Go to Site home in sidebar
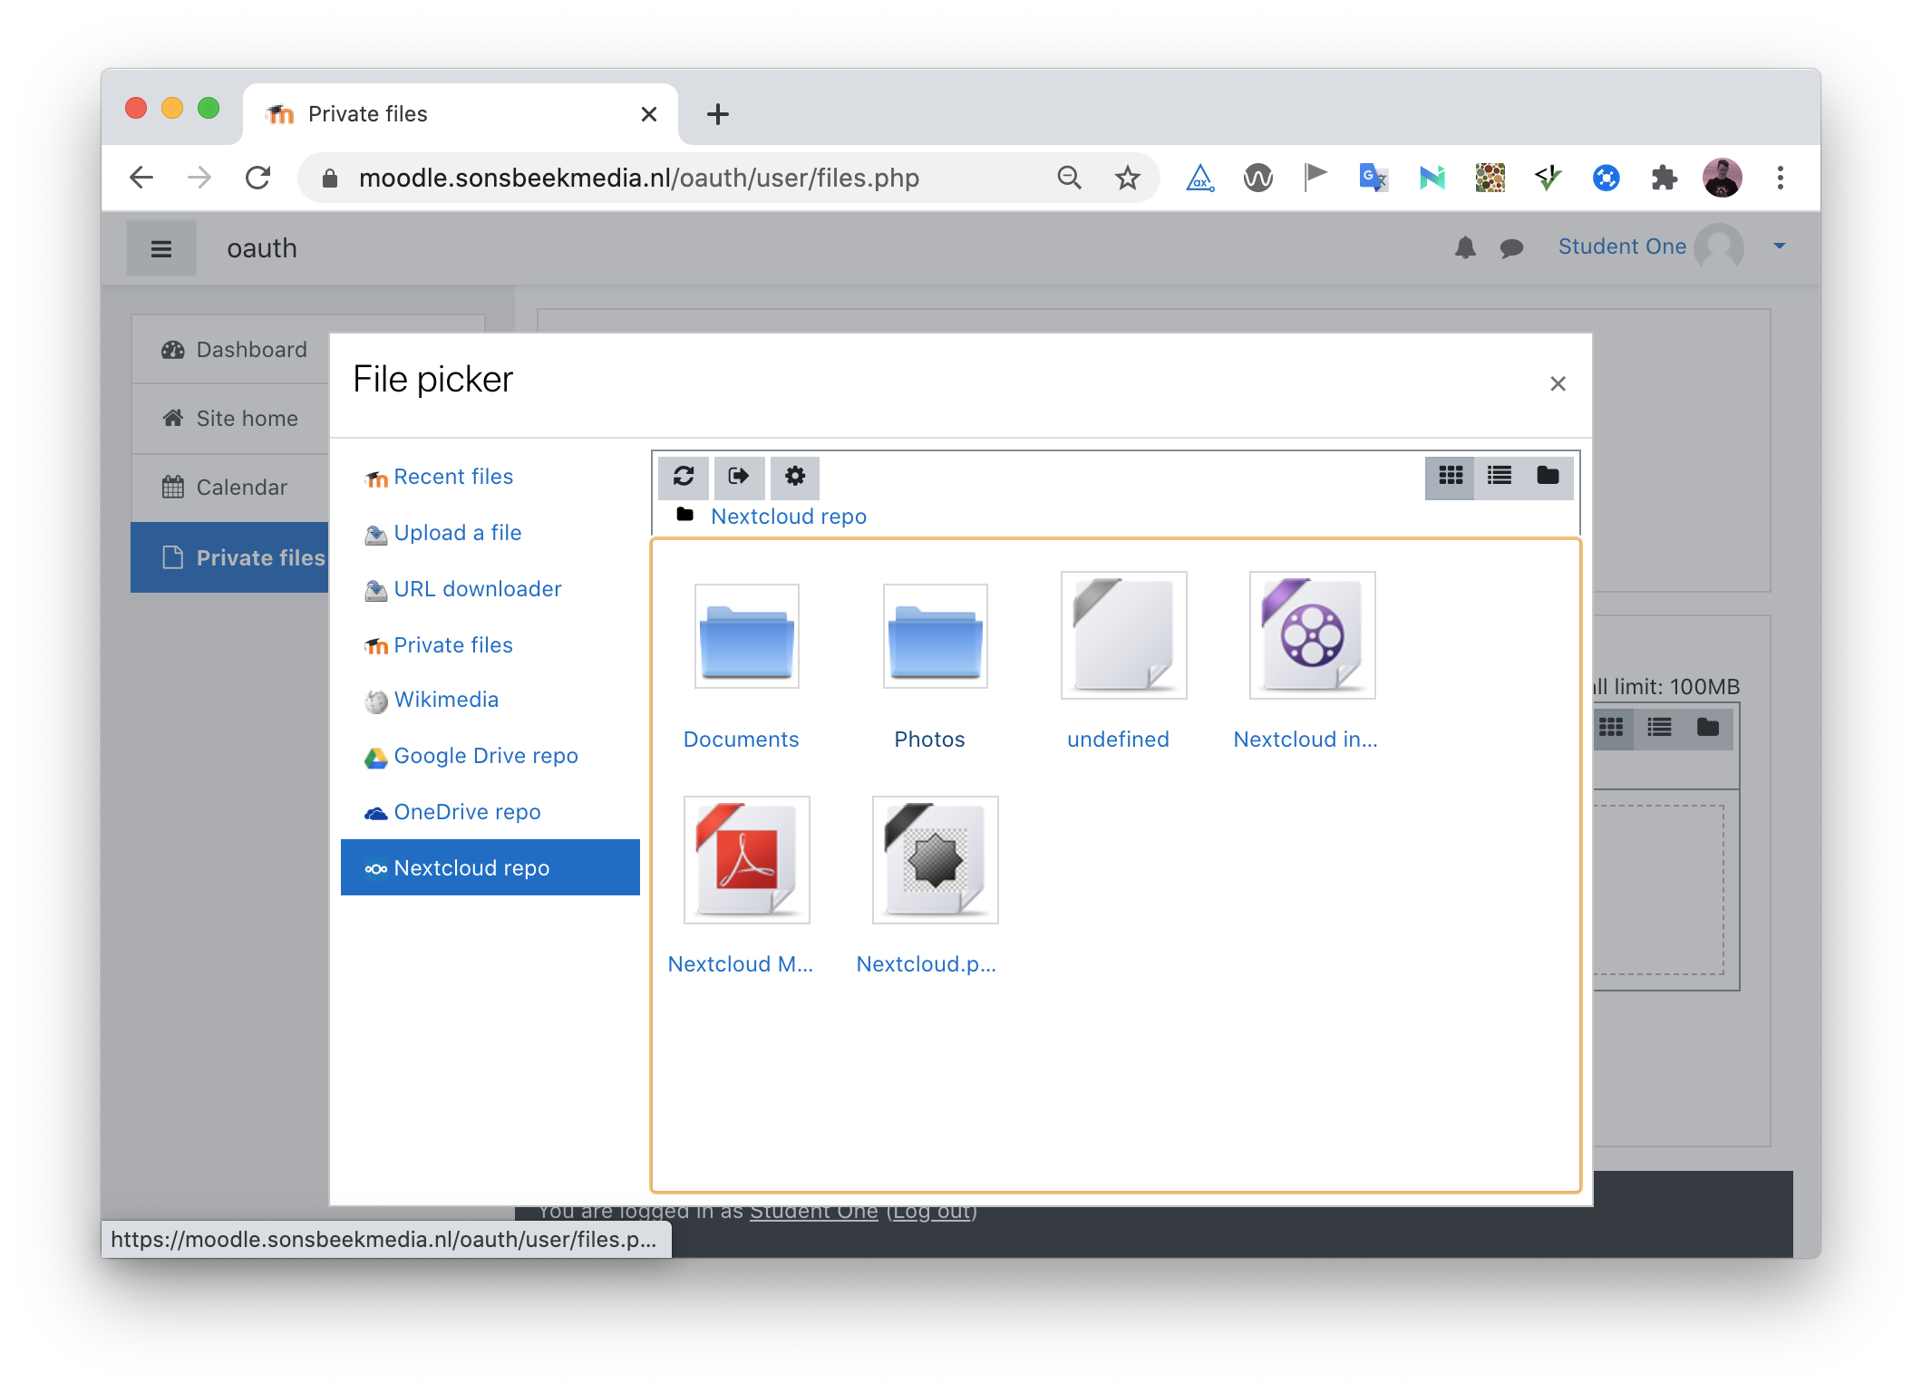Image resolution: width=1922 pixels, height=1392 pixels. coord(230,419)
